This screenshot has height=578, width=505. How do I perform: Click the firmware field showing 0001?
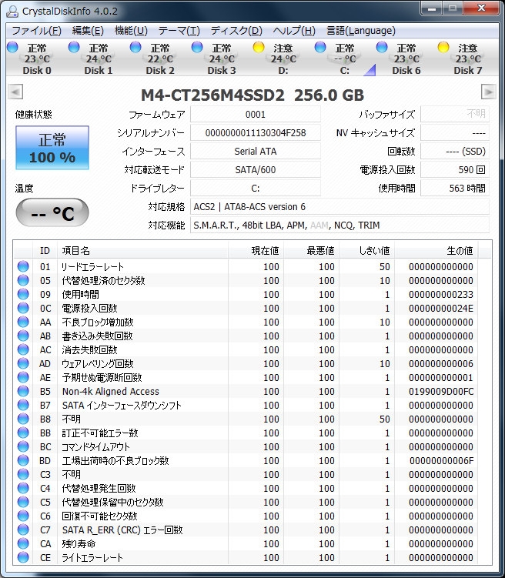pyautogui.click(x=256, y=114)
